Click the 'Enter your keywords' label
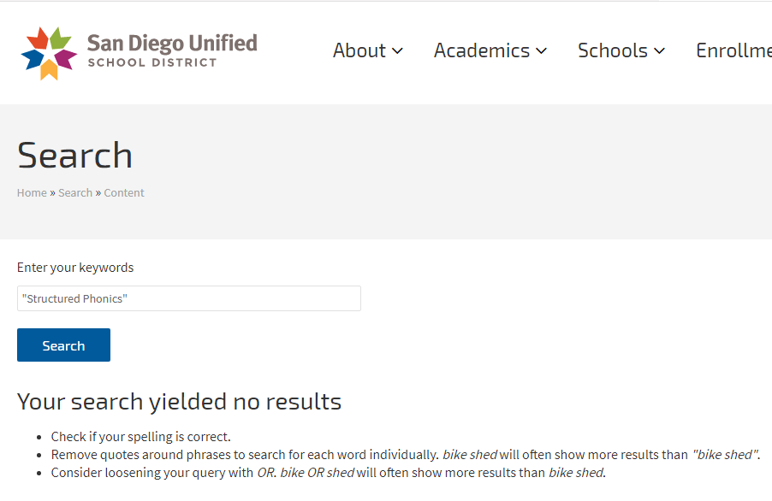 pyautogui.click(x=75, y=268)
